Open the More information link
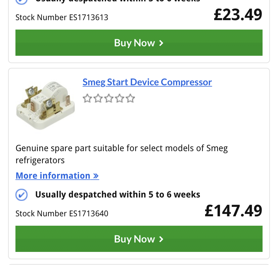The width and height of the screenshot is (278, 265). [x=53, y=176]
